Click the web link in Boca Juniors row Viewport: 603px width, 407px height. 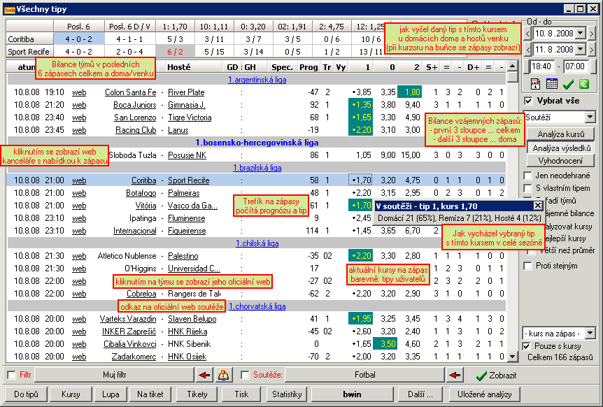(x=79, y=105)
